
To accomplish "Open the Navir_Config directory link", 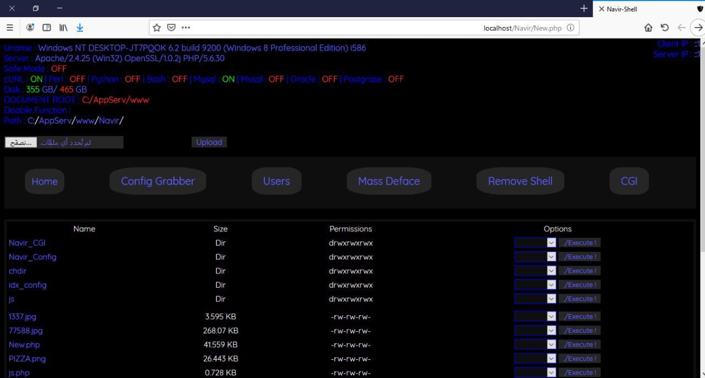I will [x=32, y=257].
